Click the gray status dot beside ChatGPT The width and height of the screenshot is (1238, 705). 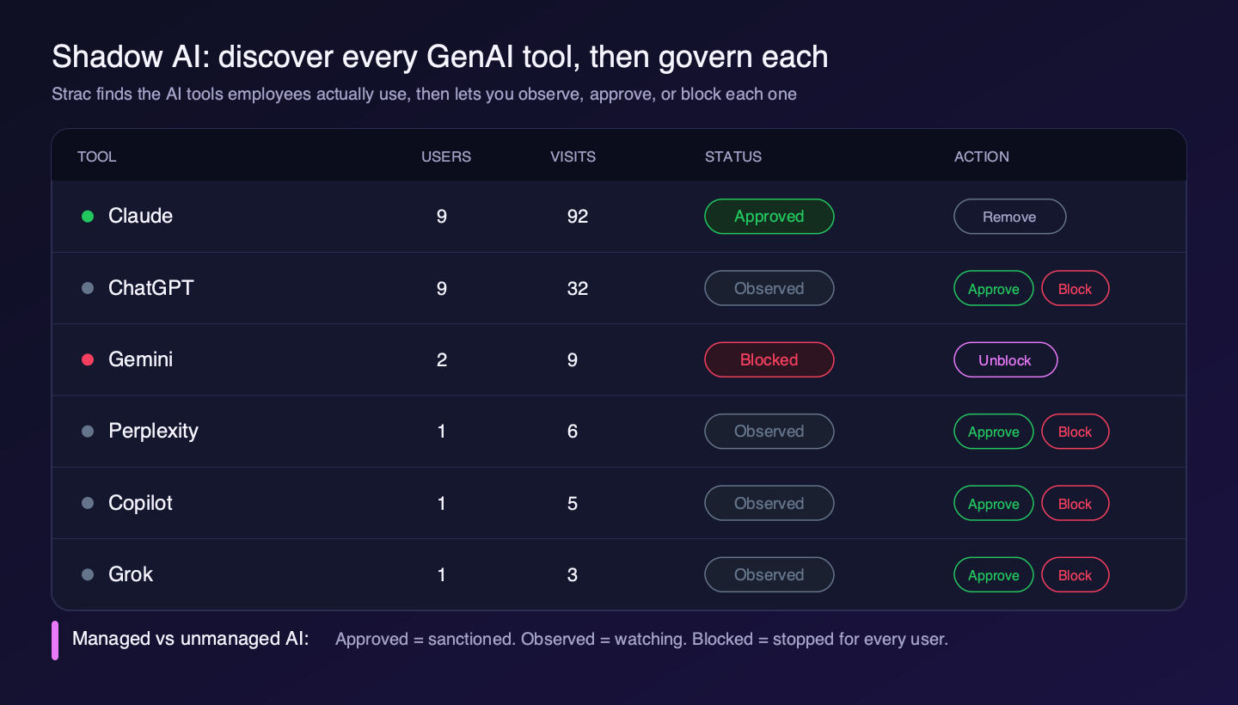pos(88,288)
